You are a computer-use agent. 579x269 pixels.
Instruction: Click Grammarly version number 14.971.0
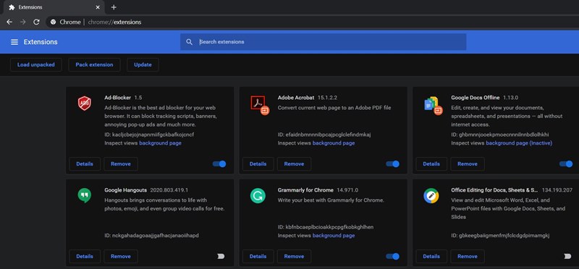[x=347, y=190]
